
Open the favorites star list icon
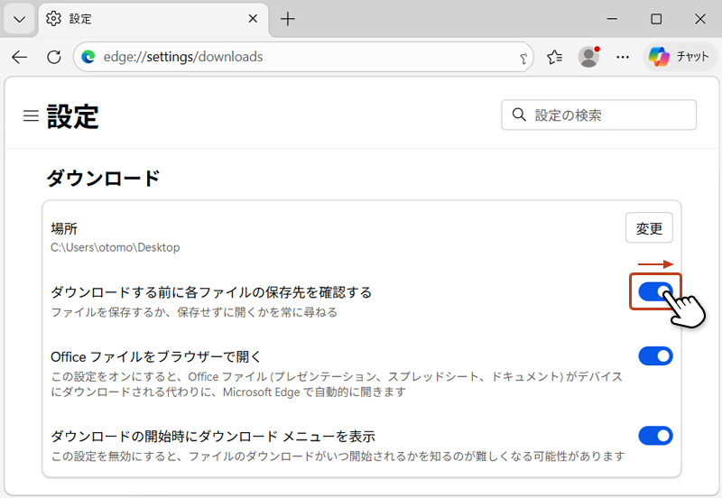(x=554, y=57)
